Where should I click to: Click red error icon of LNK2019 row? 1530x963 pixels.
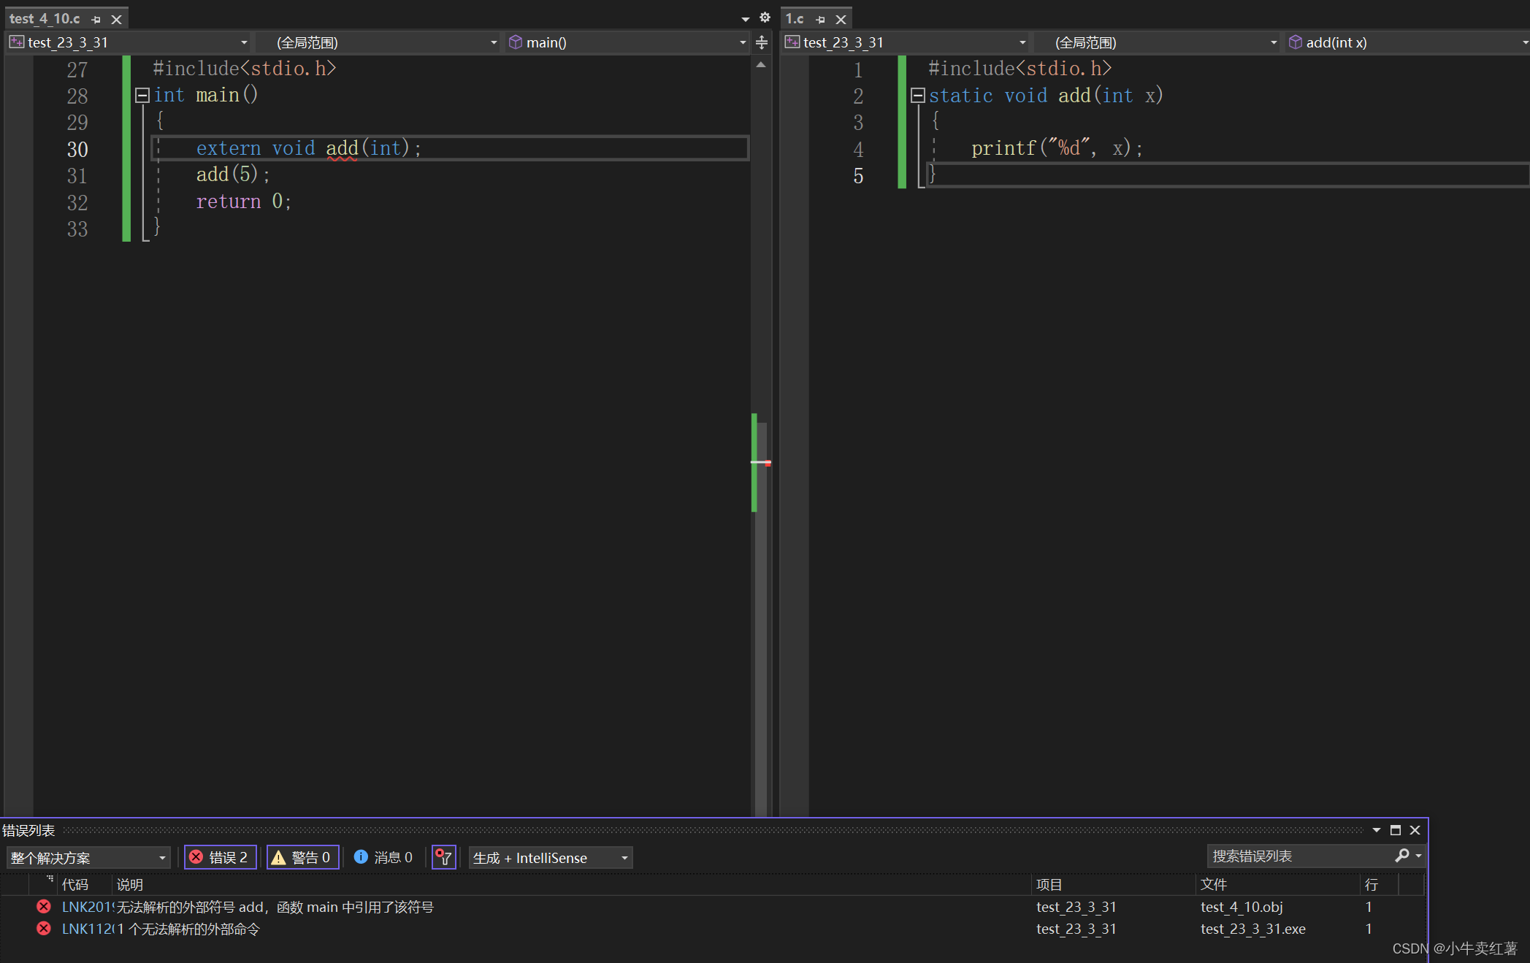click(x=44, y=907)
